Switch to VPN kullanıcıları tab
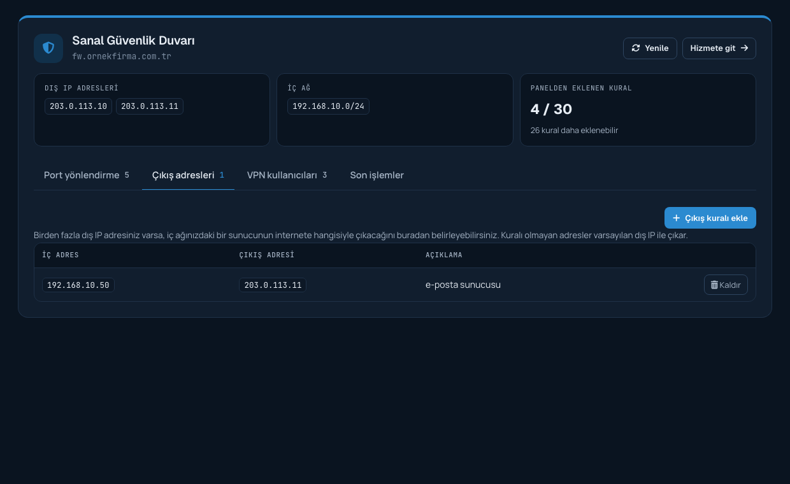Image resolution: width=790 pixels, height=484 pixels. 287,175
